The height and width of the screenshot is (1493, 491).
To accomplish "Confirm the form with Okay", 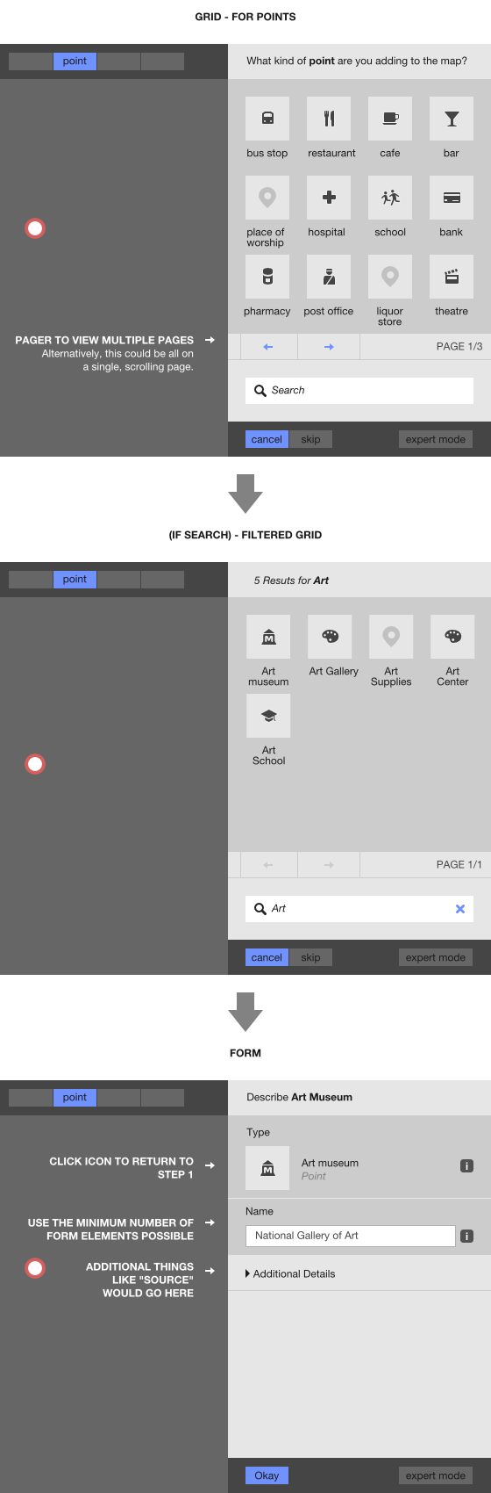I will point(267,1475).
